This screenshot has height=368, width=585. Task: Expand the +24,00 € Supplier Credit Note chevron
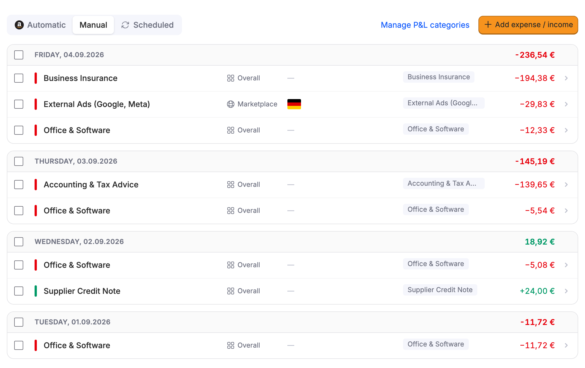tap(566, 291)
